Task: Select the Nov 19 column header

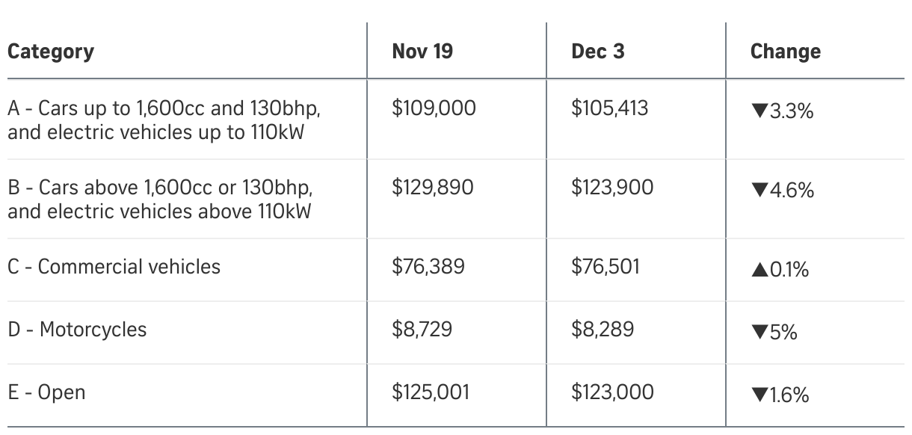Action: pos(422,52)
